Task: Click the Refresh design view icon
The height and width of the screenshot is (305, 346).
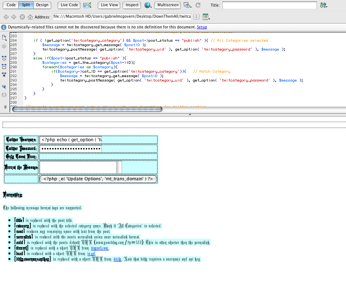Action: pyautogui.click(x=198, y=5)
